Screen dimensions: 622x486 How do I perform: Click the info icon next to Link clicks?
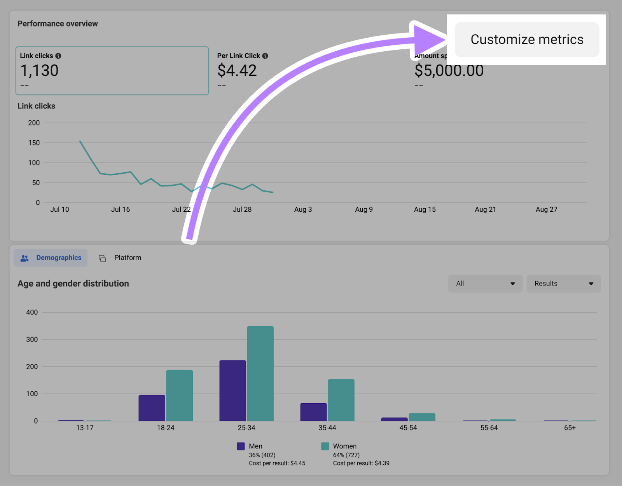tap(59, 56)
